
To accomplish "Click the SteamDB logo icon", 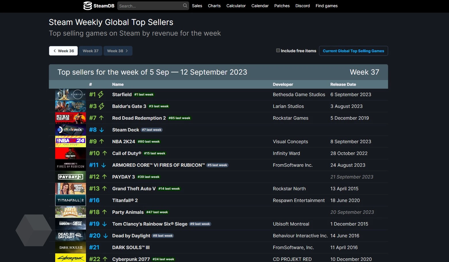I will pyautogui.click(x=87, y=6).
